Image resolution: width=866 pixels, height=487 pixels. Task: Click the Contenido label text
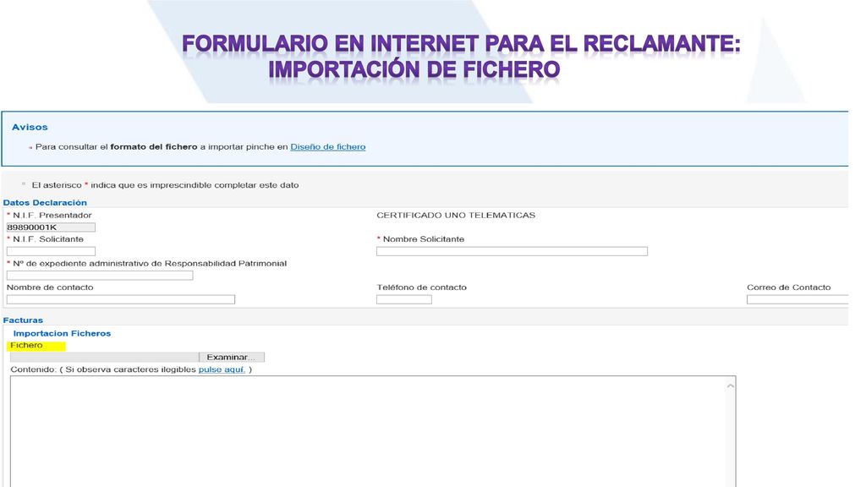(33, 369)
